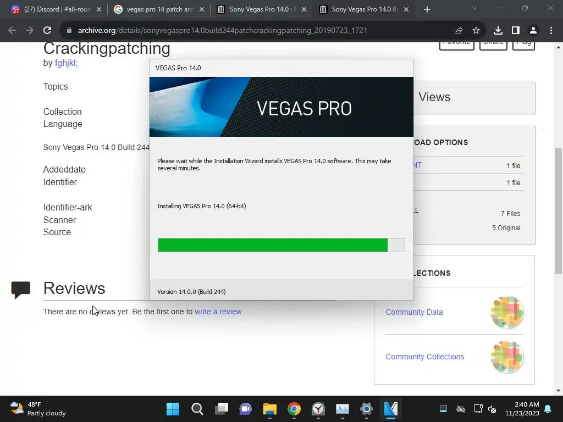Close the vegas pro 14 patch Google tab

click(202, 10)
